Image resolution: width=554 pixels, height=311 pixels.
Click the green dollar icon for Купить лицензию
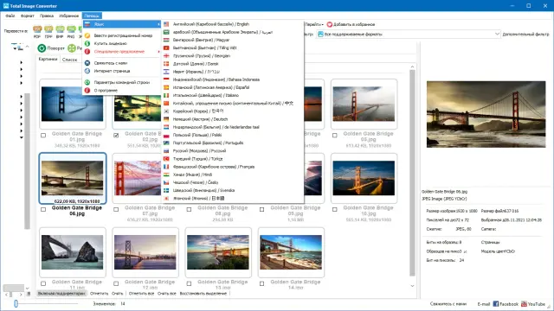pos(87,43)
